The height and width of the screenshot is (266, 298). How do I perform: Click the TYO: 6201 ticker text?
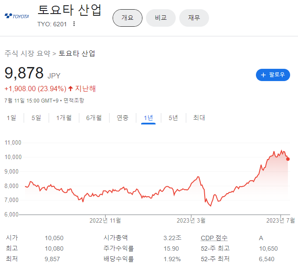click(52, 24)
